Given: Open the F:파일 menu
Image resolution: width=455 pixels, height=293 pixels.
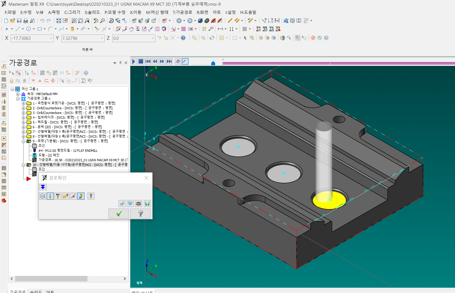Looking at the screenshot, I should point(10,12).
